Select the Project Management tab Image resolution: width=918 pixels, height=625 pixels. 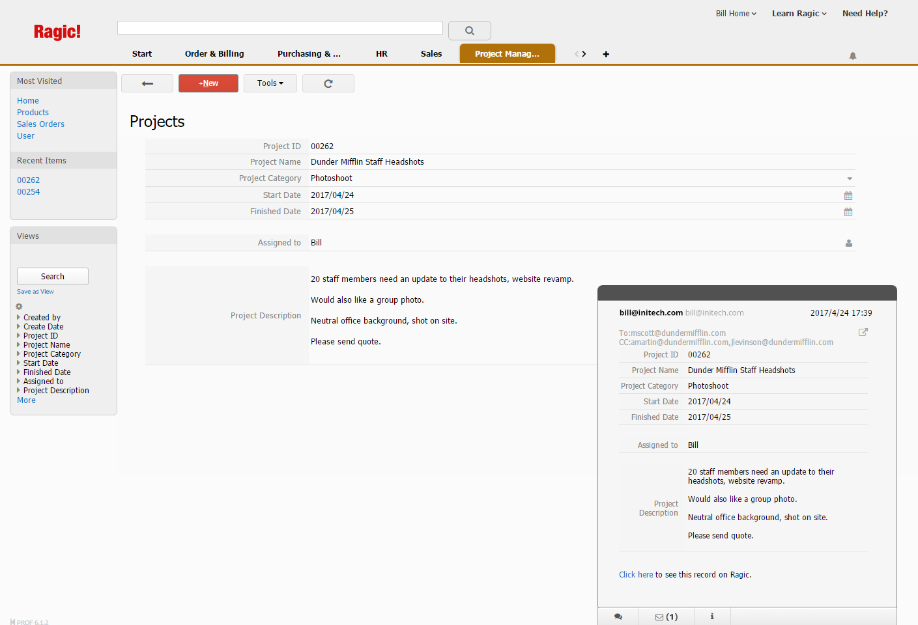(508, 53)
